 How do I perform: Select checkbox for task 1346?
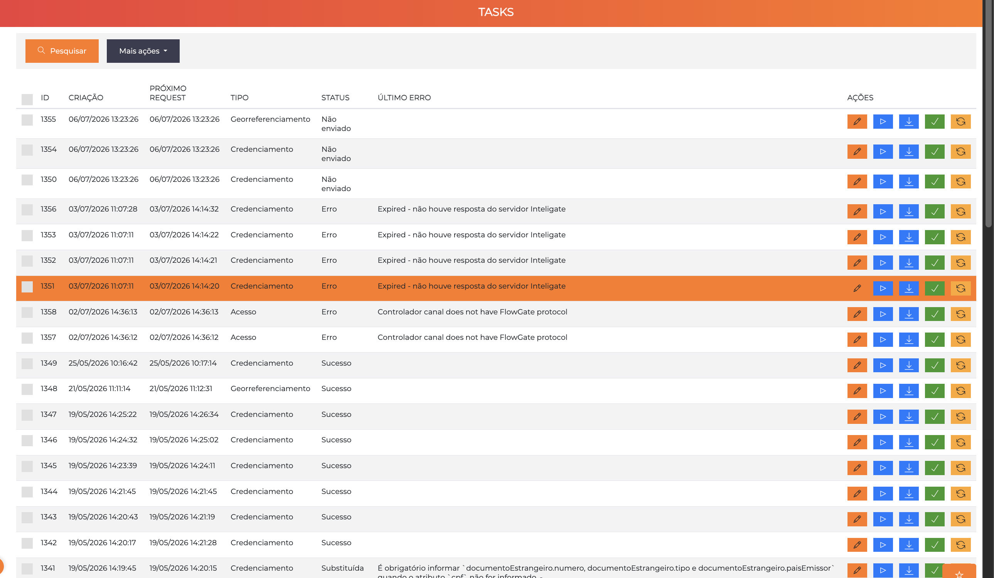click(x=27, y=440)
